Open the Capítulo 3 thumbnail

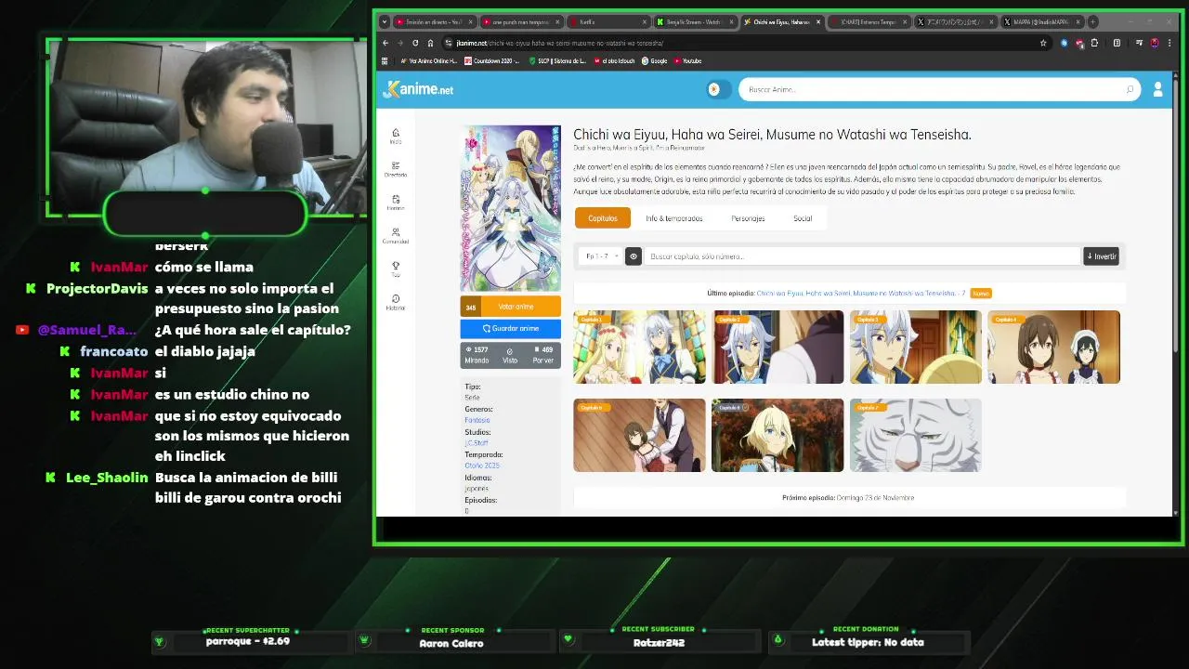(915, 347)
